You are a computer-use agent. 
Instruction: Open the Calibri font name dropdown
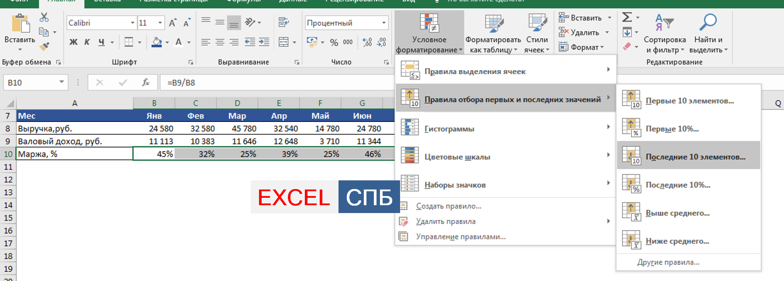point(132,23)
